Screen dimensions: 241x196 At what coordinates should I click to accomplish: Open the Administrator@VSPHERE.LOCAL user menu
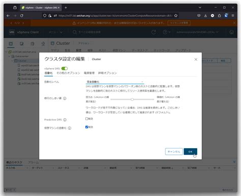point(197,32)
